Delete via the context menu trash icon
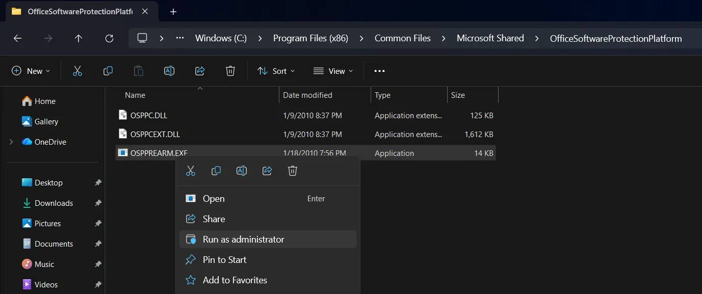Image resolution: width=702 pixels, height=294 pixels. point(293,171)
